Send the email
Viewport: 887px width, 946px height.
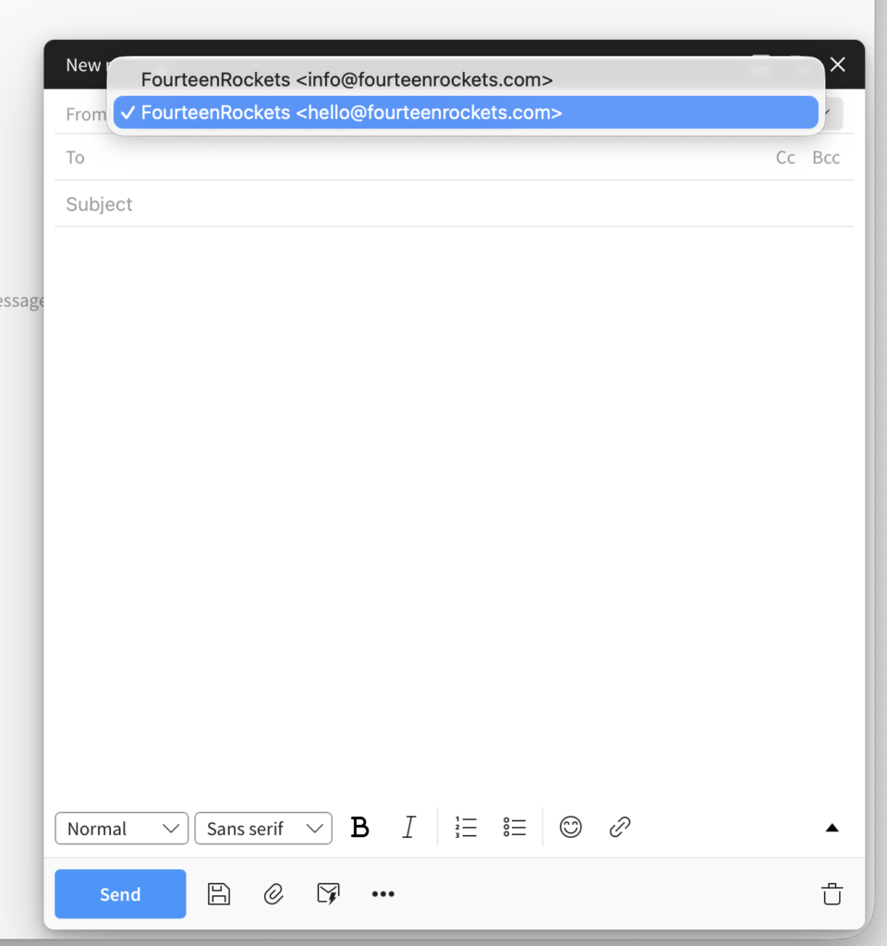coord(120,894)
